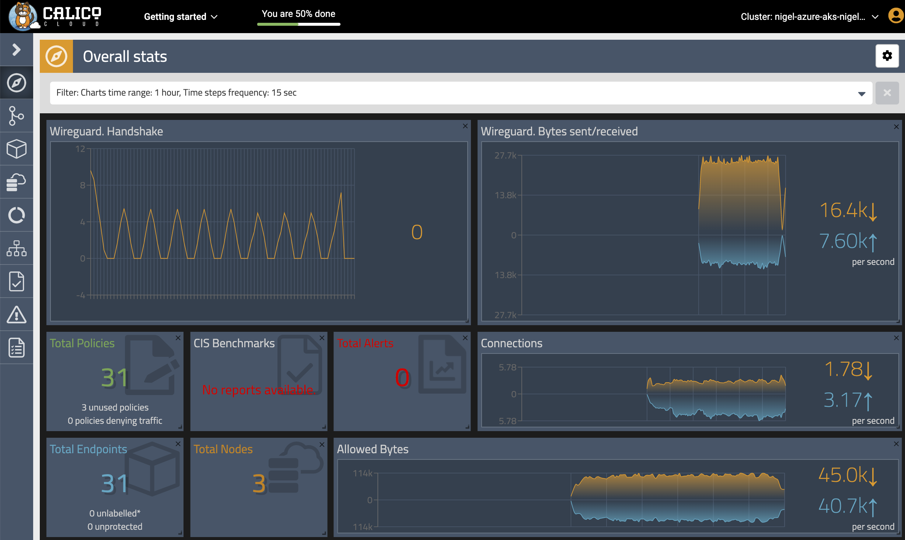Image resolution: width=905 pixels, height=540 pixels.
Task: Click the circular timeline sidebar icon
Action: click(x=16, y=215)
